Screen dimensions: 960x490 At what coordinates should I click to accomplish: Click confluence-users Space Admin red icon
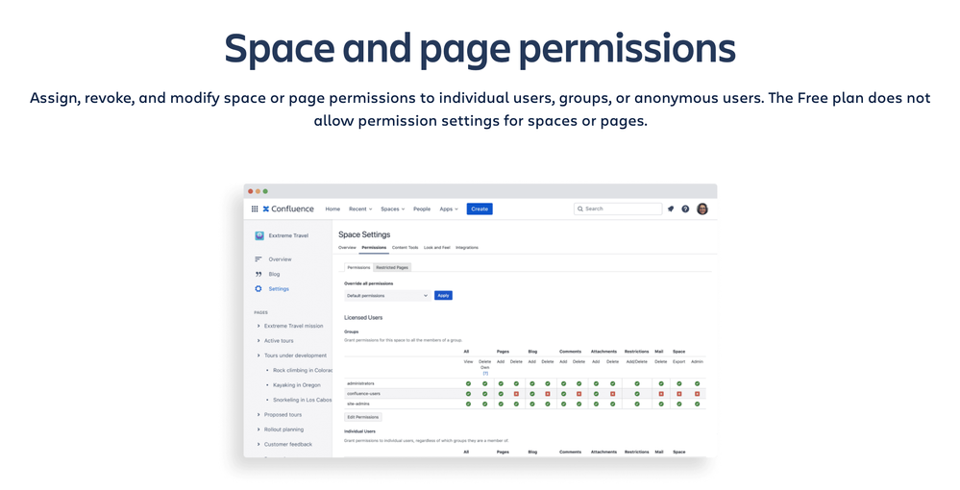click(x=697, y=393)
